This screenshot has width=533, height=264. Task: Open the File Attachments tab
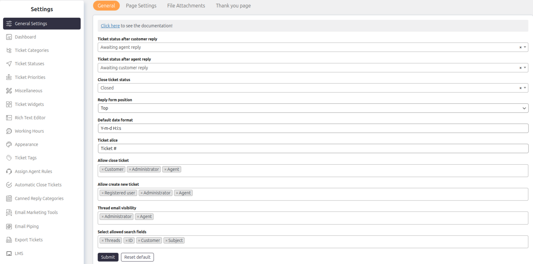click(186, 6)
